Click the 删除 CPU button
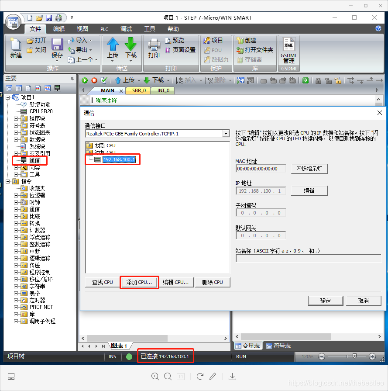The width and height of the screenshot is (388, 391). point(213,282)
